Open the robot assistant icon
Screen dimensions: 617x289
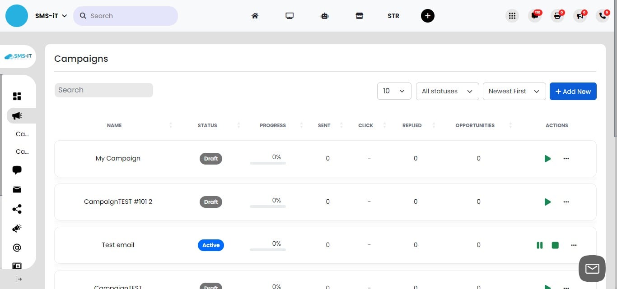[324, 16]
